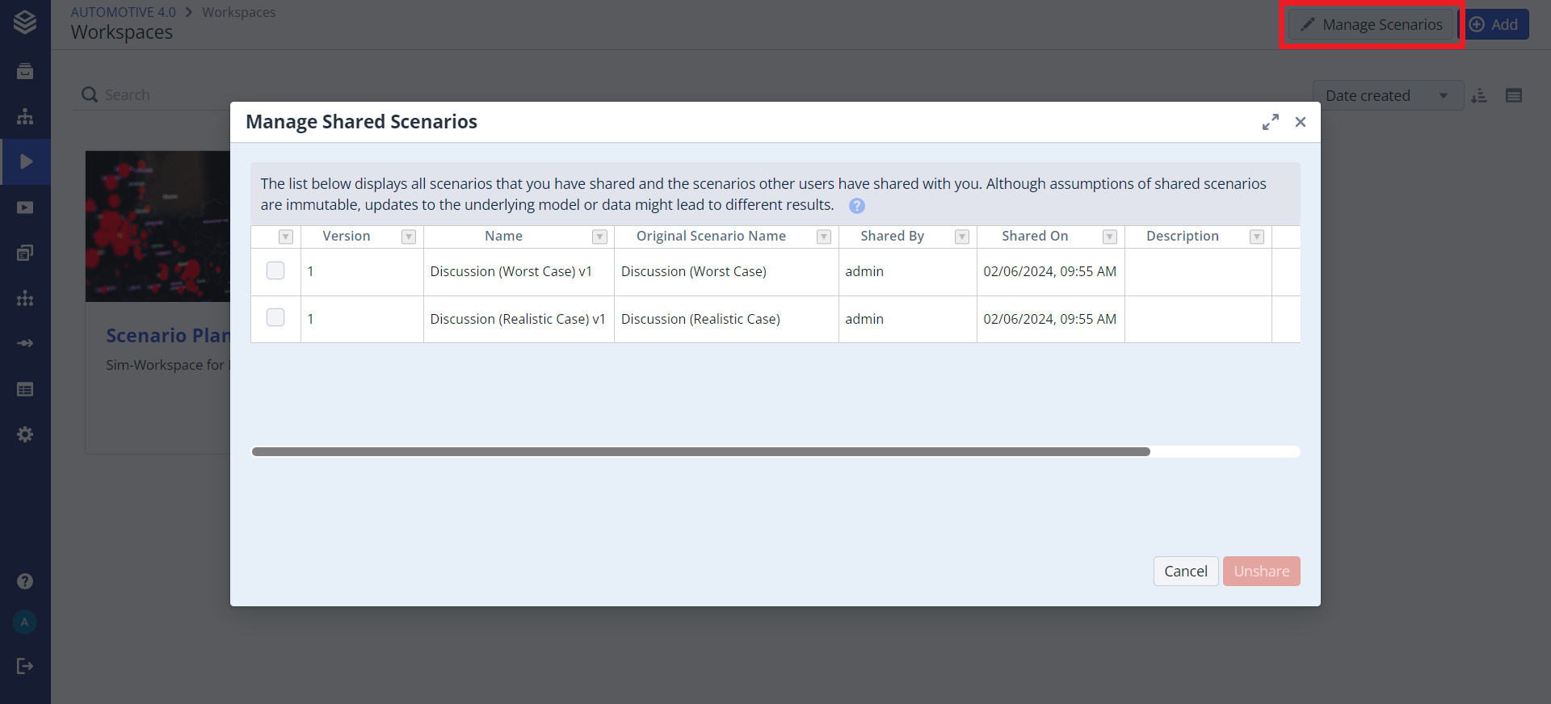Viewport: 1551px width, 704px height.
Task: Click the AUTOMOTIVE 4.0 breadcrumb link
Action: click(x=123, y=12)
